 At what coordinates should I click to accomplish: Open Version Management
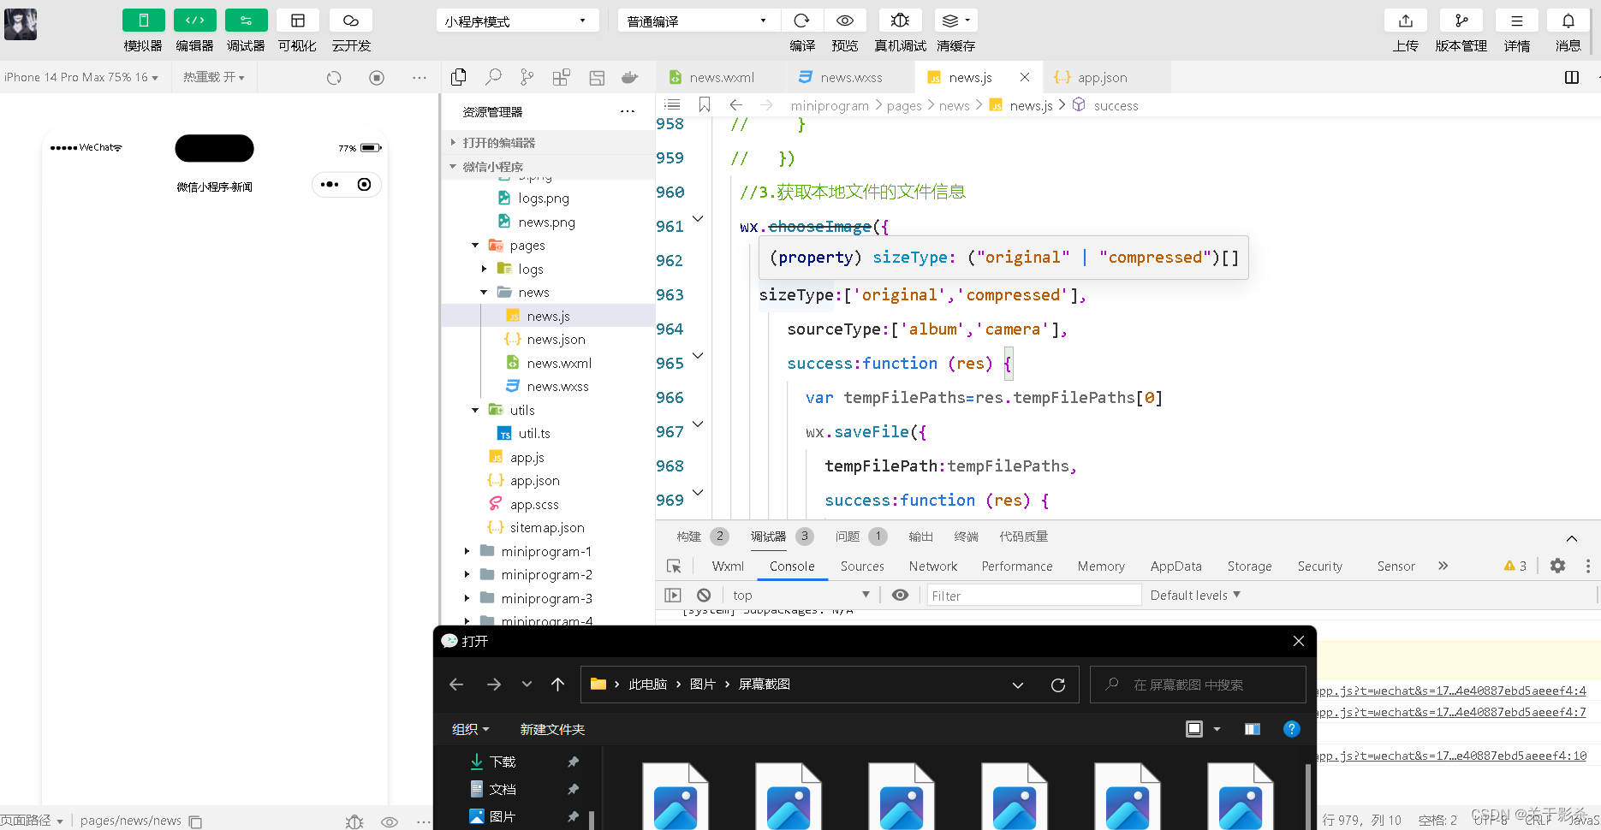[x=1461, y=21]
